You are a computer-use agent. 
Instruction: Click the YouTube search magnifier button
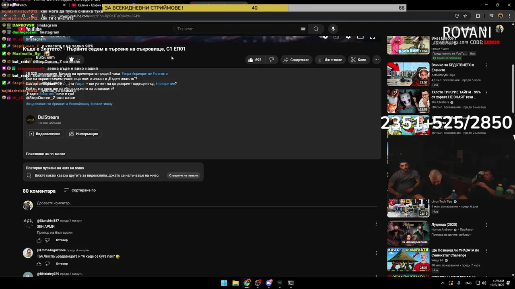[316, 29]
